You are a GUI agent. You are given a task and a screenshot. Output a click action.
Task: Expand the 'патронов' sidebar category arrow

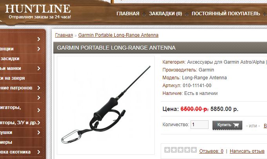click(x=39, y=88)
